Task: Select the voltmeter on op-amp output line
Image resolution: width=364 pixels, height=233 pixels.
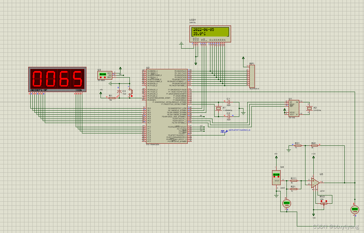Action: (x=355, y=210)
